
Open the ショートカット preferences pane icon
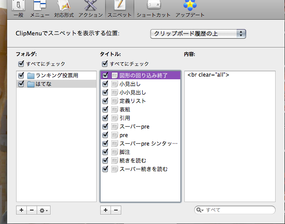pos(154,4)
